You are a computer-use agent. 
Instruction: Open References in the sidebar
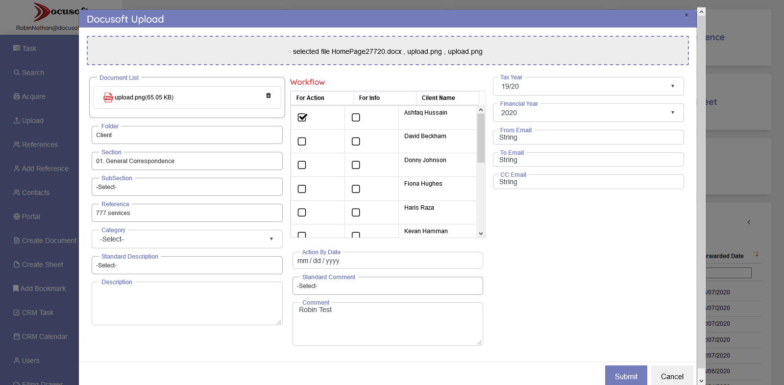(x=35, y=144)
